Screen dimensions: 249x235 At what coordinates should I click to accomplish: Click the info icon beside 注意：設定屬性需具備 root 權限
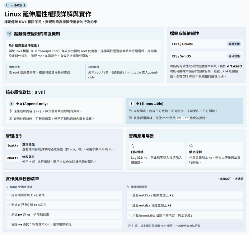129,225
